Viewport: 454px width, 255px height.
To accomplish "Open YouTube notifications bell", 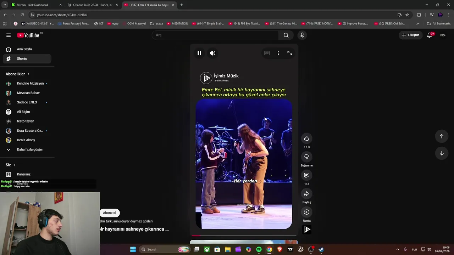I will (430, 35).
